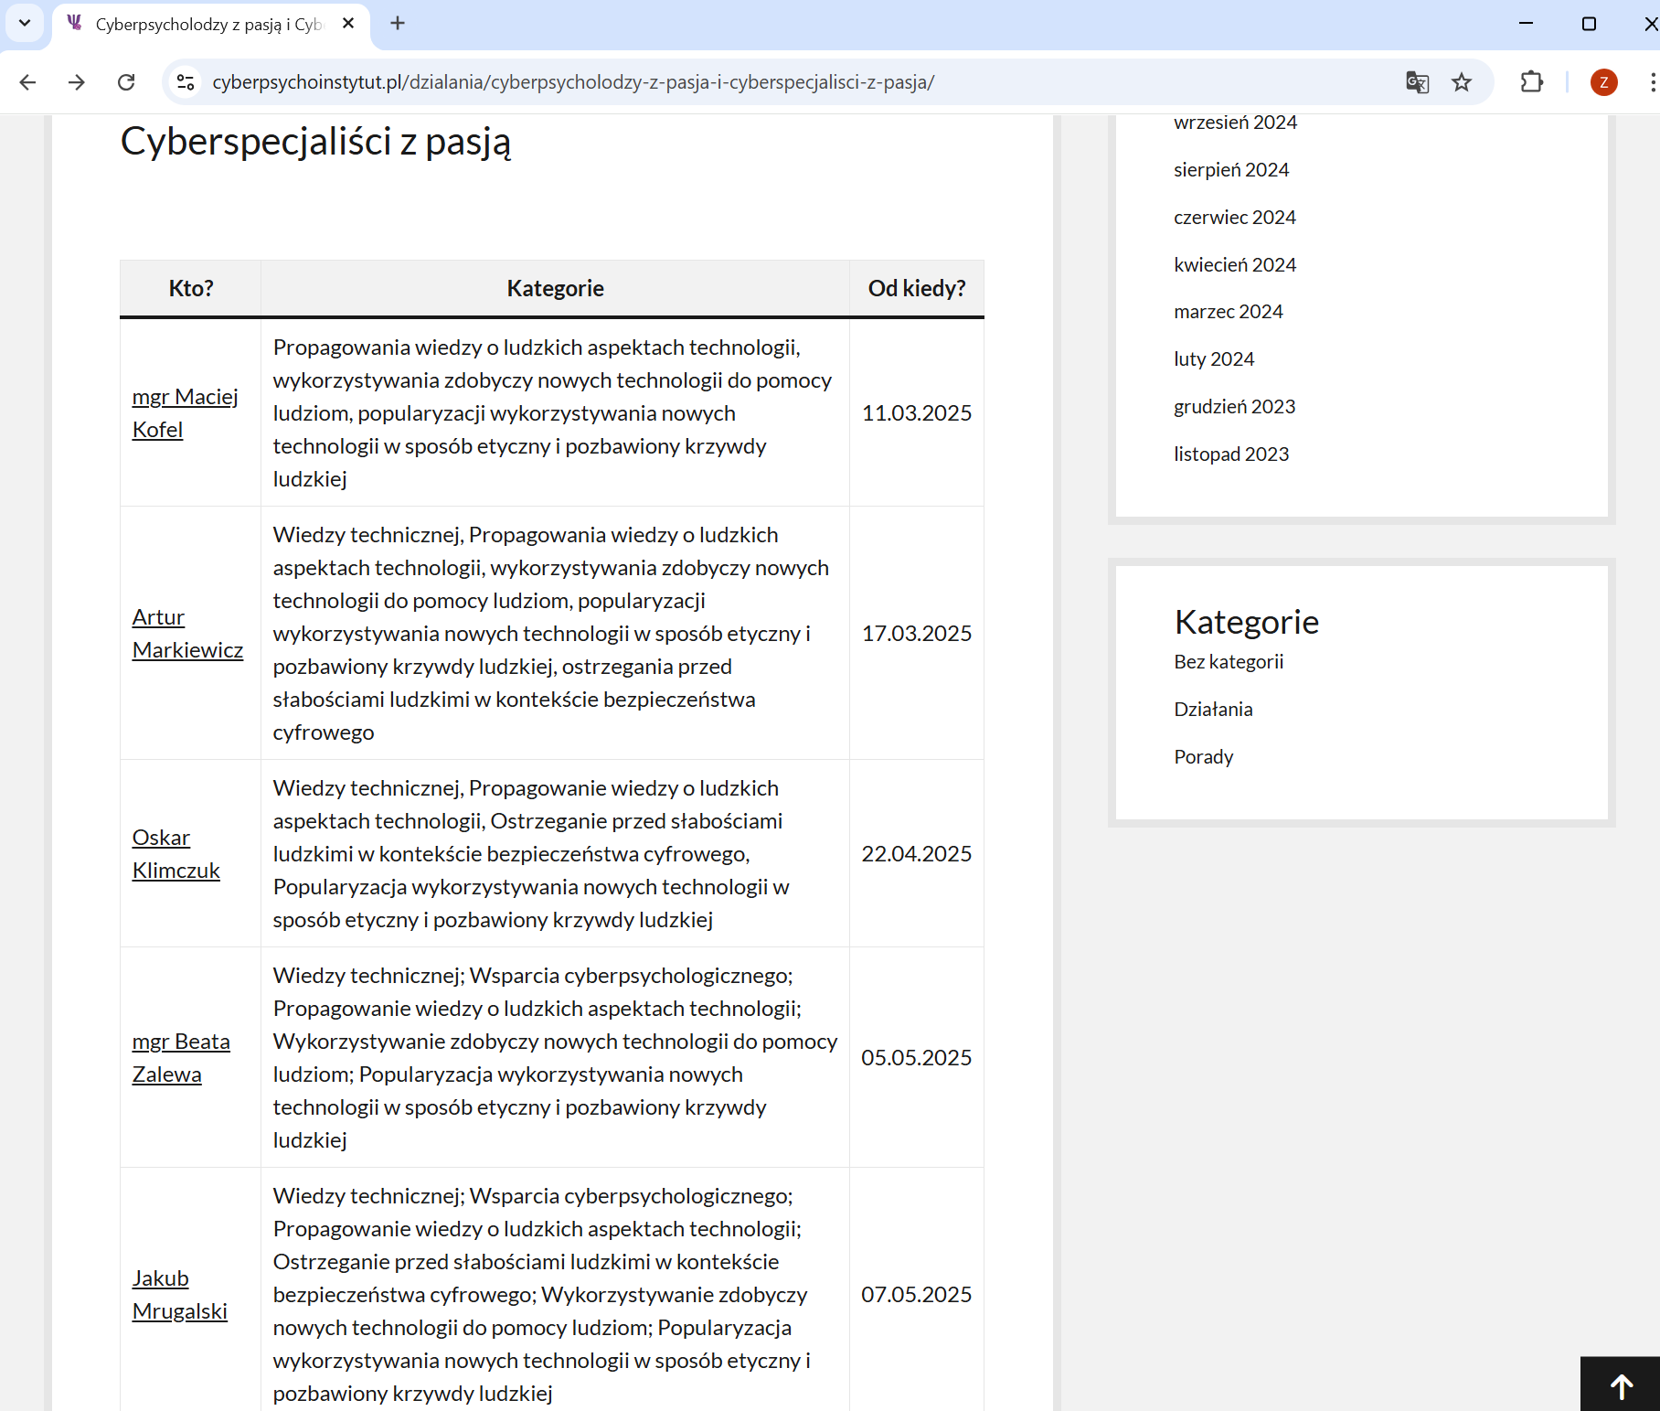Open sierpień 2024 archive link

tap(1231, 170)
